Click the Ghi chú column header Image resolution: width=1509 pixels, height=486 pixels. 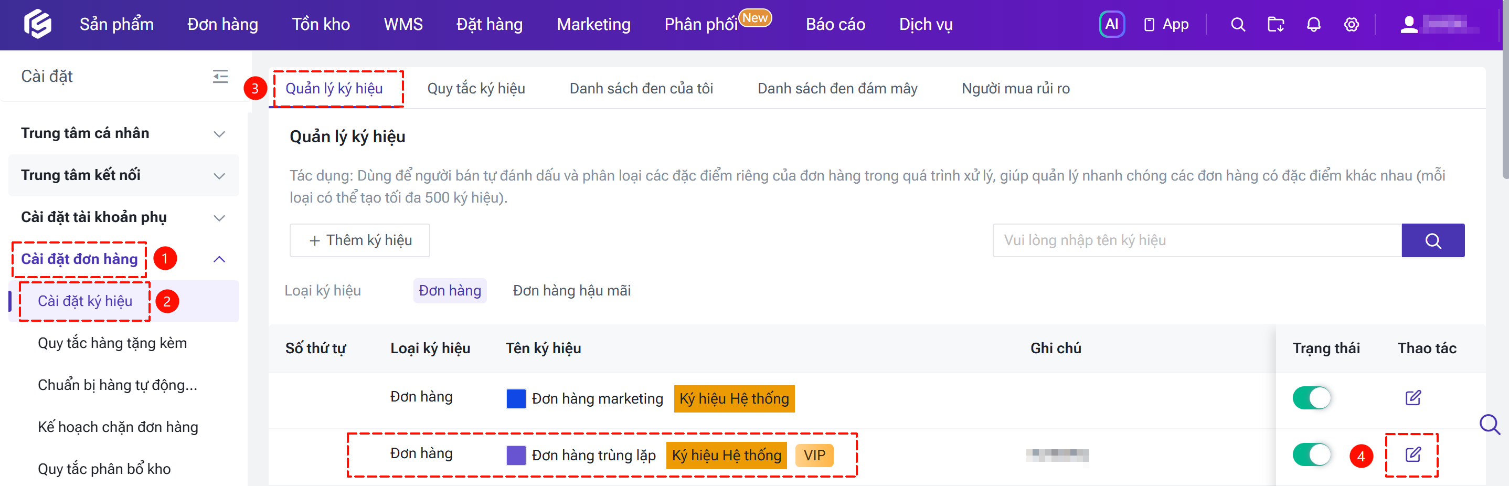(1056, 348)
